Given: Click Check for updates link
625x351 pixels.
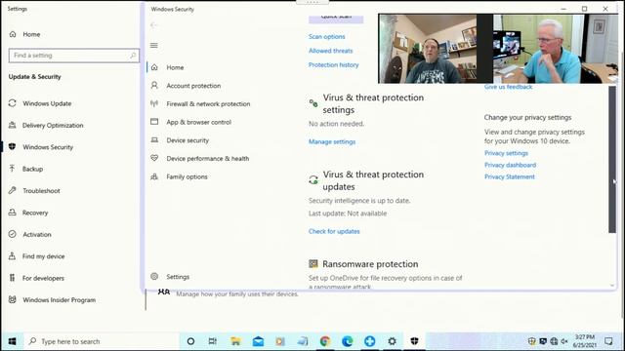Looking at the screenshot, I should 334,231.
